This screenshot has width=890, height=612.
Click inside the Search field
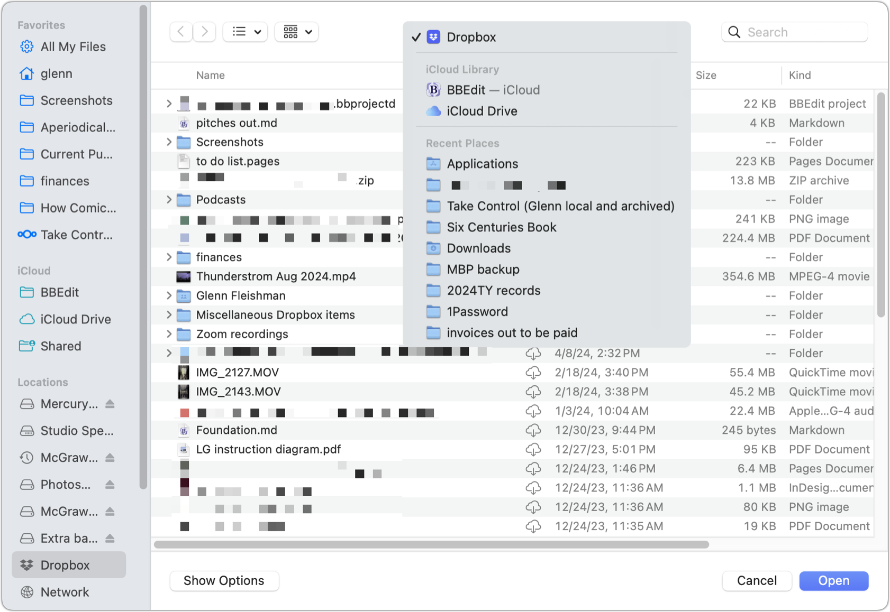pos(794,32)
